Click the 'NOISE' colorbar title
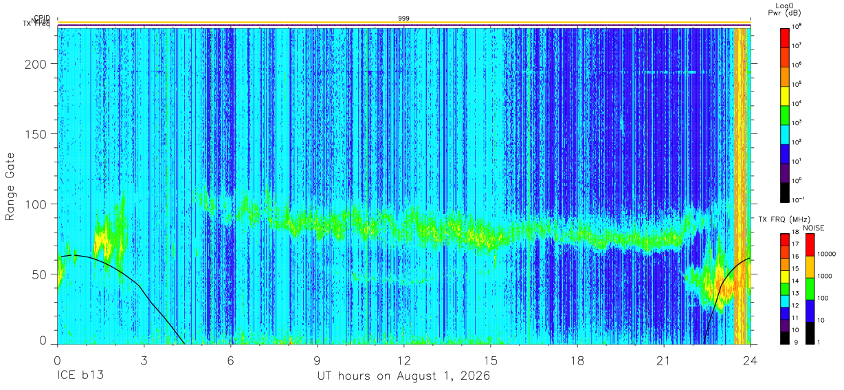This screenshot has width=844, height=390. [x=813, y=227]
